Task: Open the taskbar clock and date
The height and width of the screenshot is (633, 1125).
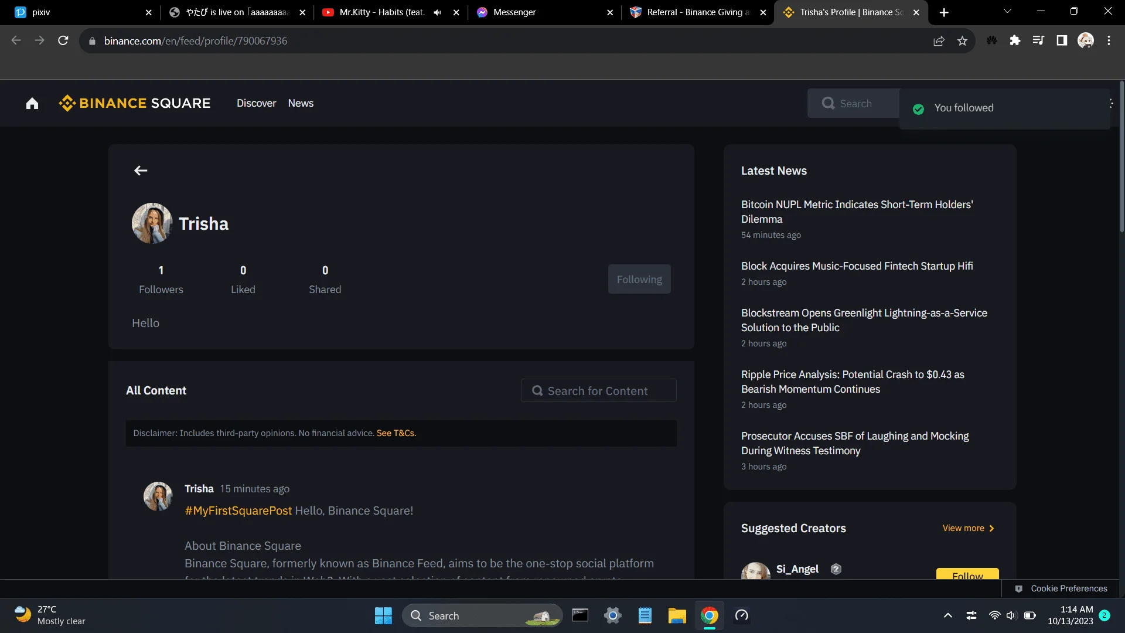Action: (x=1071, y=615)
